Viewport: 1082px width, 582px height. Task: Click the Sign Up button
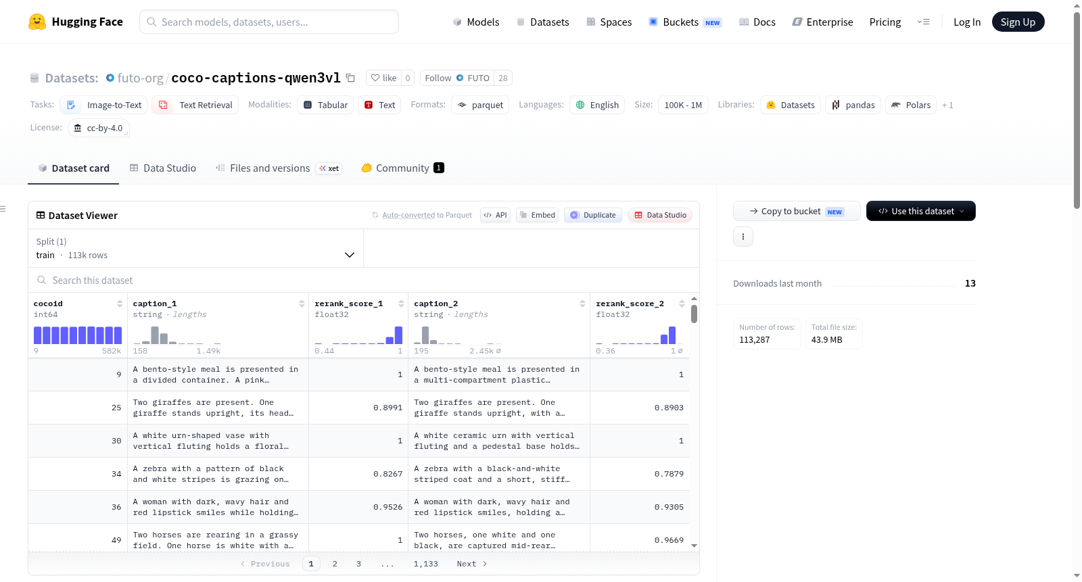pyautogui.click(x=1018, y=22)
